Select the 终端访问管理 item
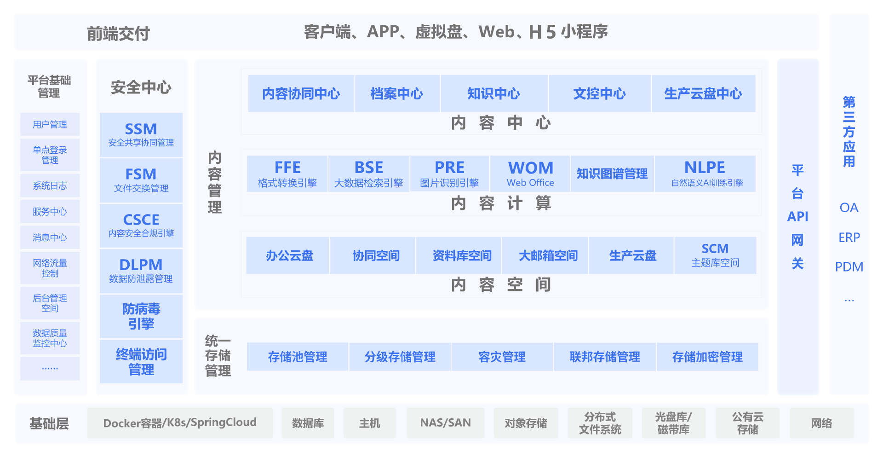 141,362
